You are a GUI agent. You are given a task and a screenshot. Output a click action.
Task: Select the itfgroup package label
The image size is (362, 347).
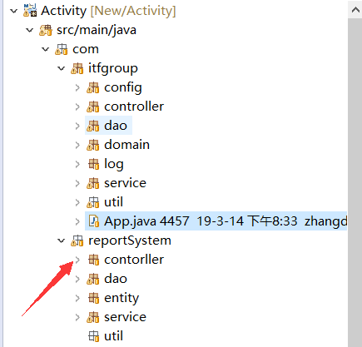113,69
